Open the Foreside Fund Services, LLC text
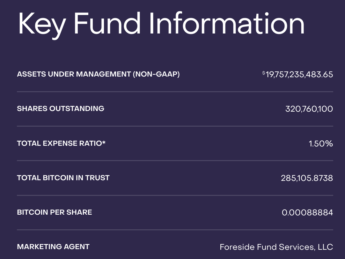Viewport: 345px width, 259px height. pos(276,247)
